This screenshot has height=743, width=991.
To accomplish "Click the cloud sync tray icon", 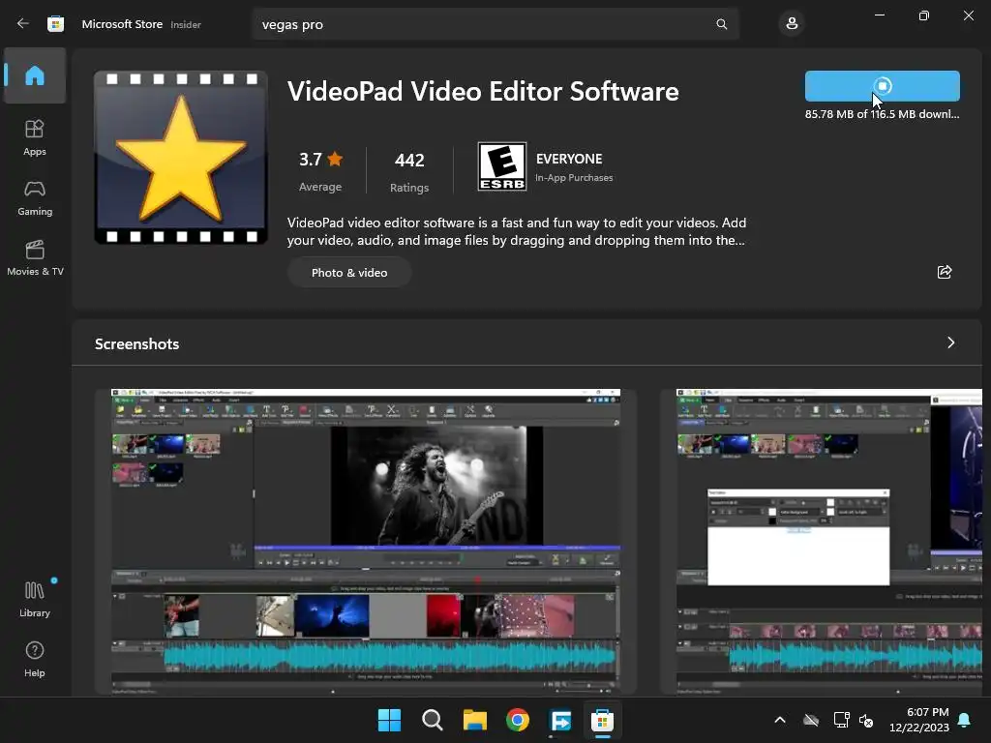I will tap(811, 720).
